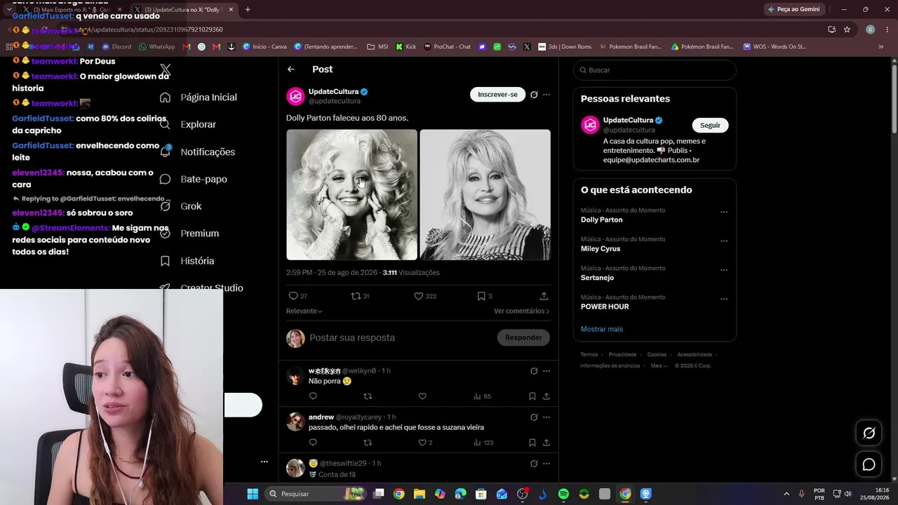Image resolution: width=898 pixels, height=505 pixels.
Task: Open the WhatsApp bookmark
Action: pos(157,47)
